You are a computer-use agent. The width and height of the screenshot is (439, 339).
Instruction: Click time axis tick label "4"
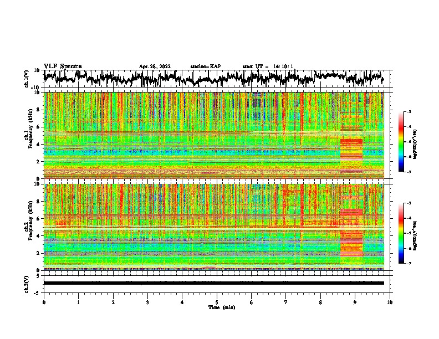pos(182,302)
